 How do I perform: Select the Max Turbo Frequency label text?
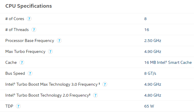(25, 51)
